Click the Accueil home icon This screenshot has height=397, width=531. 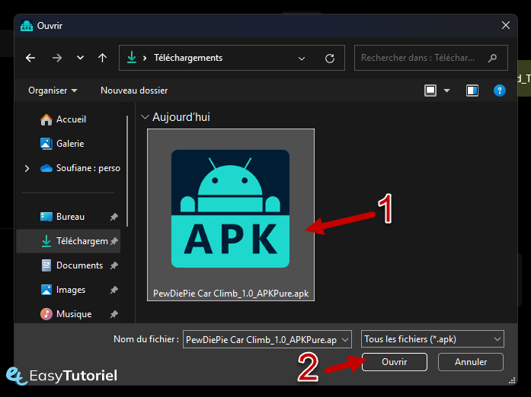point(46,119)
